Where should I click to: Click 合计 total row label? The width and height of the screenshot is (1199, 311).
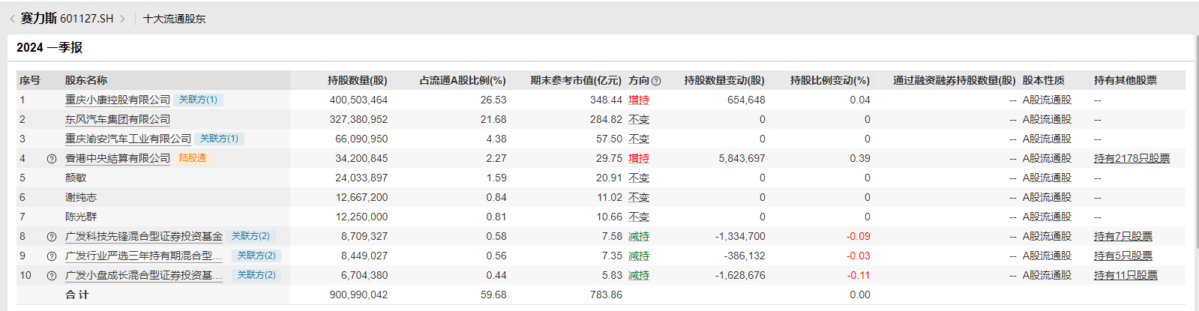coord(77,295)
